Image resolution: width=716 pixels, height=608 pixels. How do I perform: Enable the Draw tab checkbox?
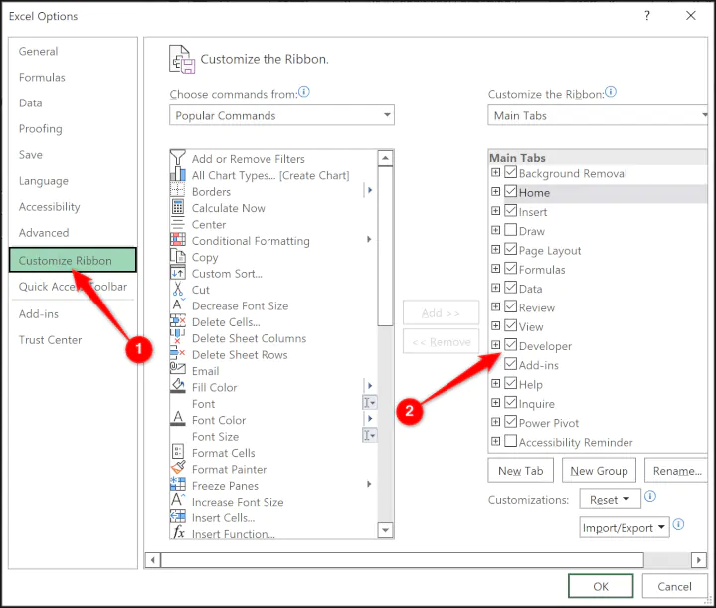(x=511, y=230)
